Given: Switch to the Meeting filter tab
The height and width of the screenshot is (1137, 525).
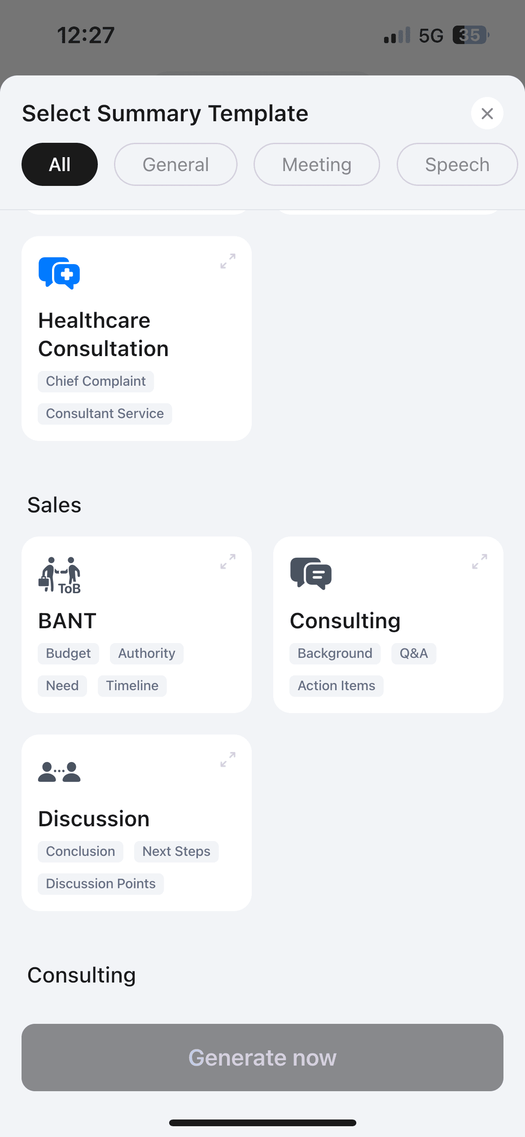Looking at the screenshot, I should pos(316,164).
